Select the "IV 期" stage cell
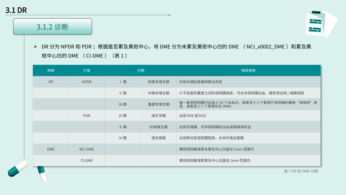Screen dimensions: 346x195 pyautogui.click(x=123, y=116)
